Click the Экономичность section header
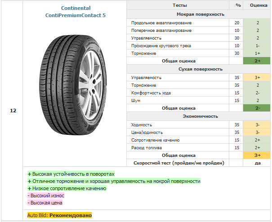 coord(201,116)
